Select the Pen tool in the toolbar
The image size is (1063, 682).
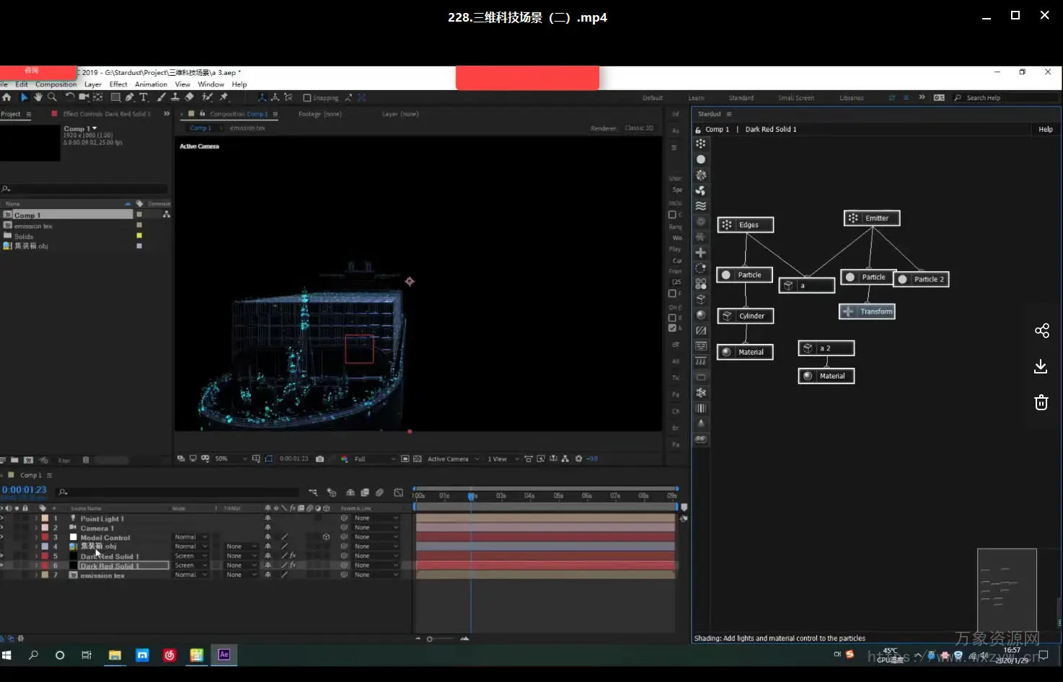tap(130, 97)
